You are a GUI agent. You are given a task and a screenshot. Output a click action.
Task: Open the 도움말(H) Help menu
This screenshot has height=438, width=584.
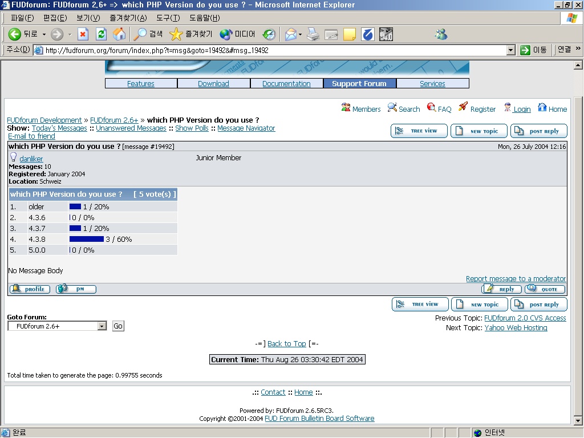pos(205,18)
